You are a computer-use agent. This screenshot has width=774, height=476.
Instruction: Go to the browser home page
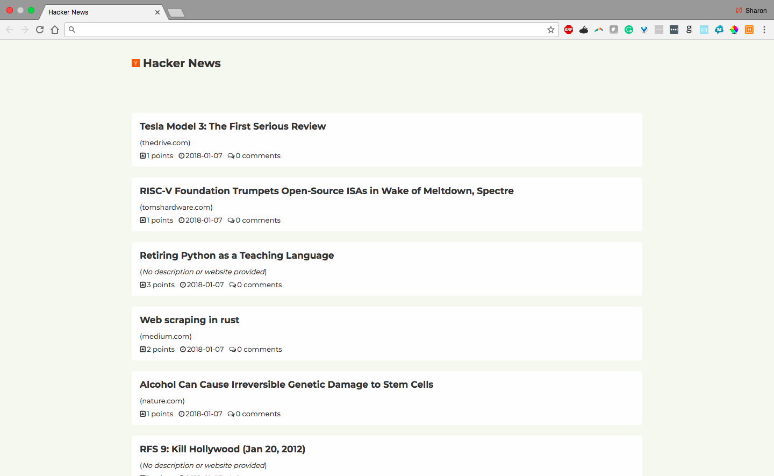click(x=55, y=30)
